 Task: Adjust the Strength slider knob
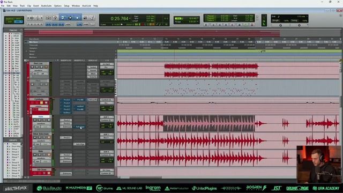pos(280,25)
